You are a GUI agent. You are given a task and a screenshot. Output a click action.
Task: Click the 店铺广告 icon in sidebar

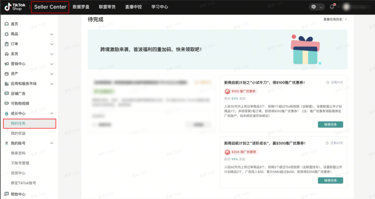7,93
